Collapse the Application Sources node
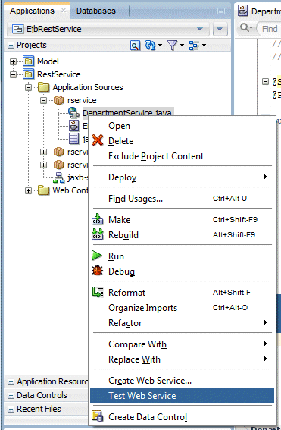Image resolution: width=281 pixels, height=430 pixels. pos(29,87)
